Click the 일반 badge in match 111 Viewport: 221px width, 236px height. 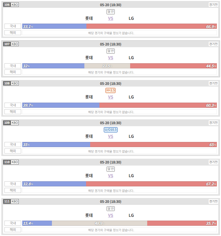point(111,208)
